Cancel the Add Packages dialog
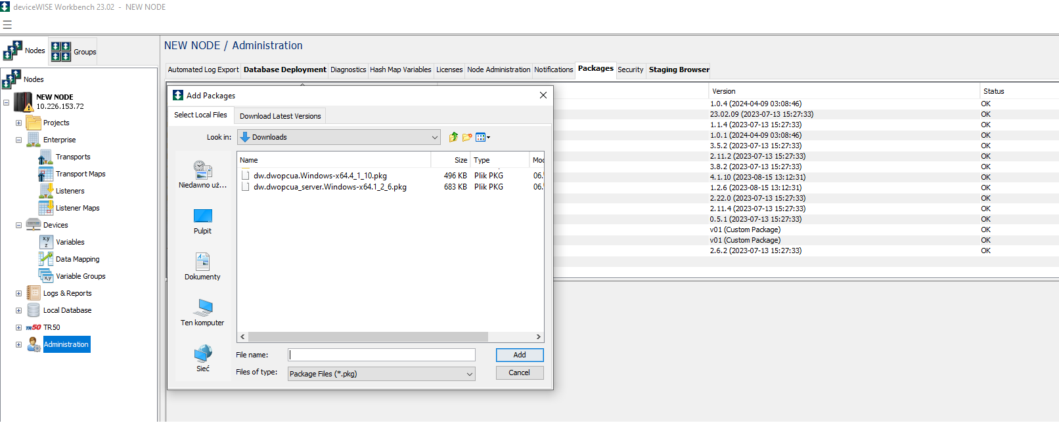Viewport: 1059px width, 423px height. click(x=520, y=373)
